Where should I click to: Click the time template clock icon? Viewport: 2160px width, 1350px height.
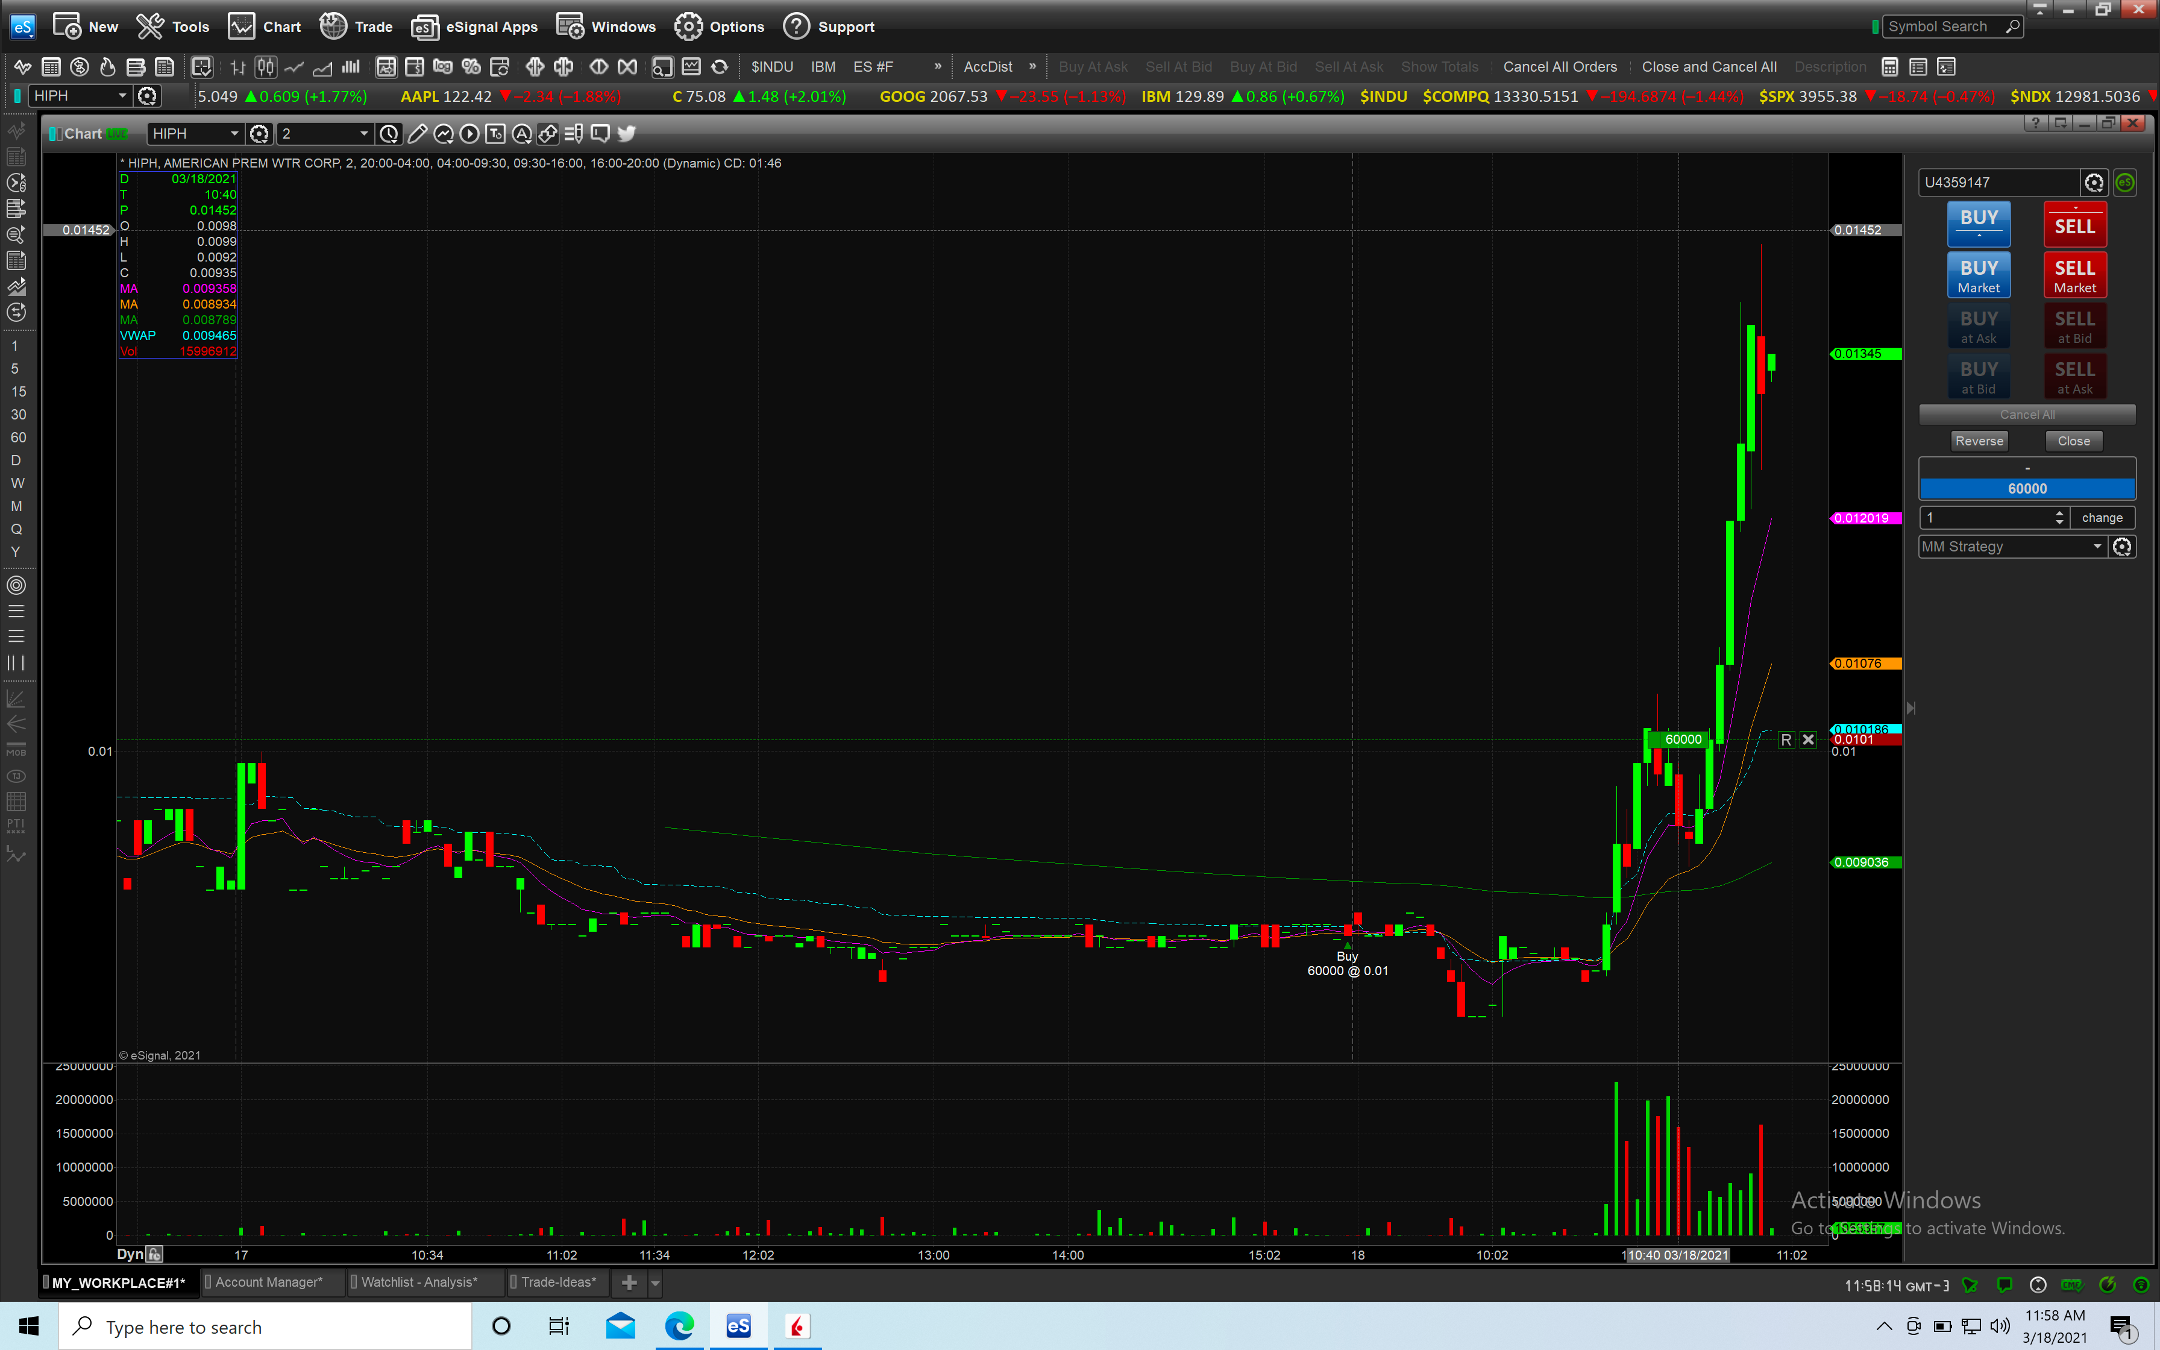tap(389, 134)
